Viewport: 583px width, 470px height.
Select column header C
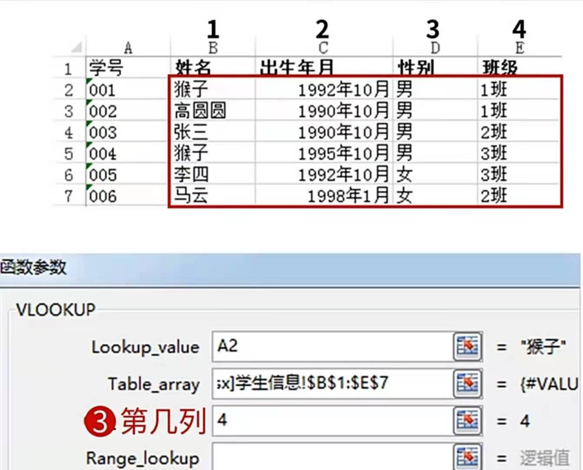(x=323, y=48)
